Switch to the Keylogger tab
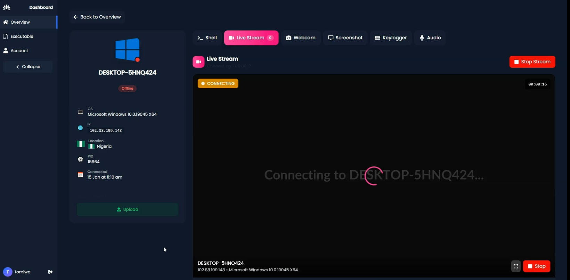The height and width of the screenshot is (280, 570). pos(391,38)
